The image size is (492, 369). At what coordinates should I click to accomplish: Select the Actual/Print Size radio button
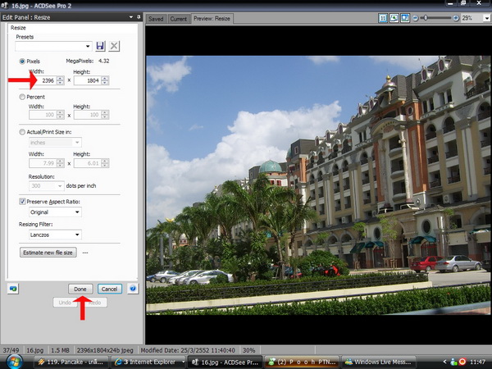click(x=21, y=131)
